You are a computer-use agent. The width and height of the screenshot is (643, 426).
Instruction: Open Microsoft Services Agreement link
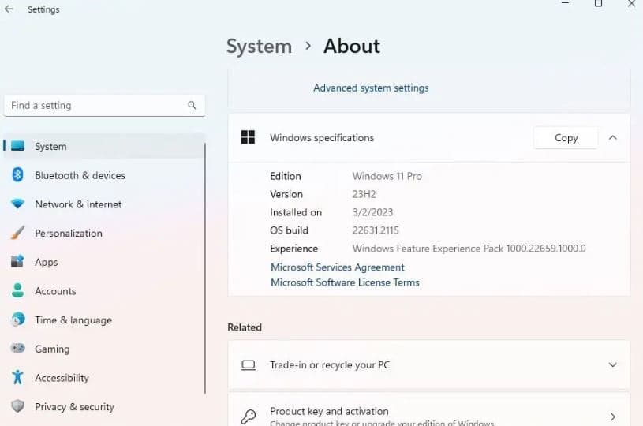coord(337,267)
